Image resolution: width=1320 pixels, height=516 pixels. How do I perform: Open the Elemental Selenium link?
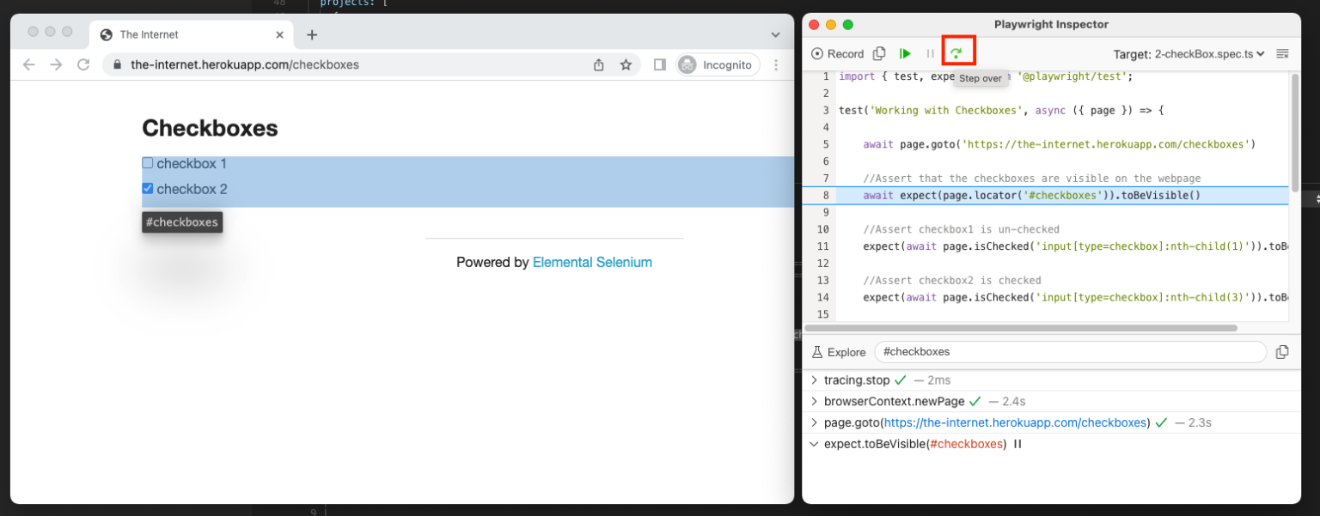pos(592,263)
